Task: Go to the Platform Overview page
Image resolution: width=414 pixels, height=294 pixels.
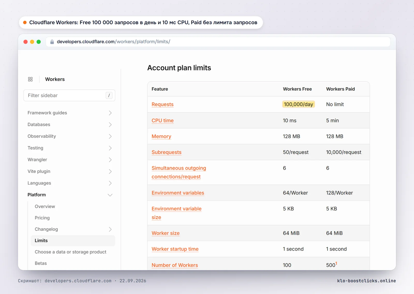Action: pyautogui.click(x=45, y=206)
